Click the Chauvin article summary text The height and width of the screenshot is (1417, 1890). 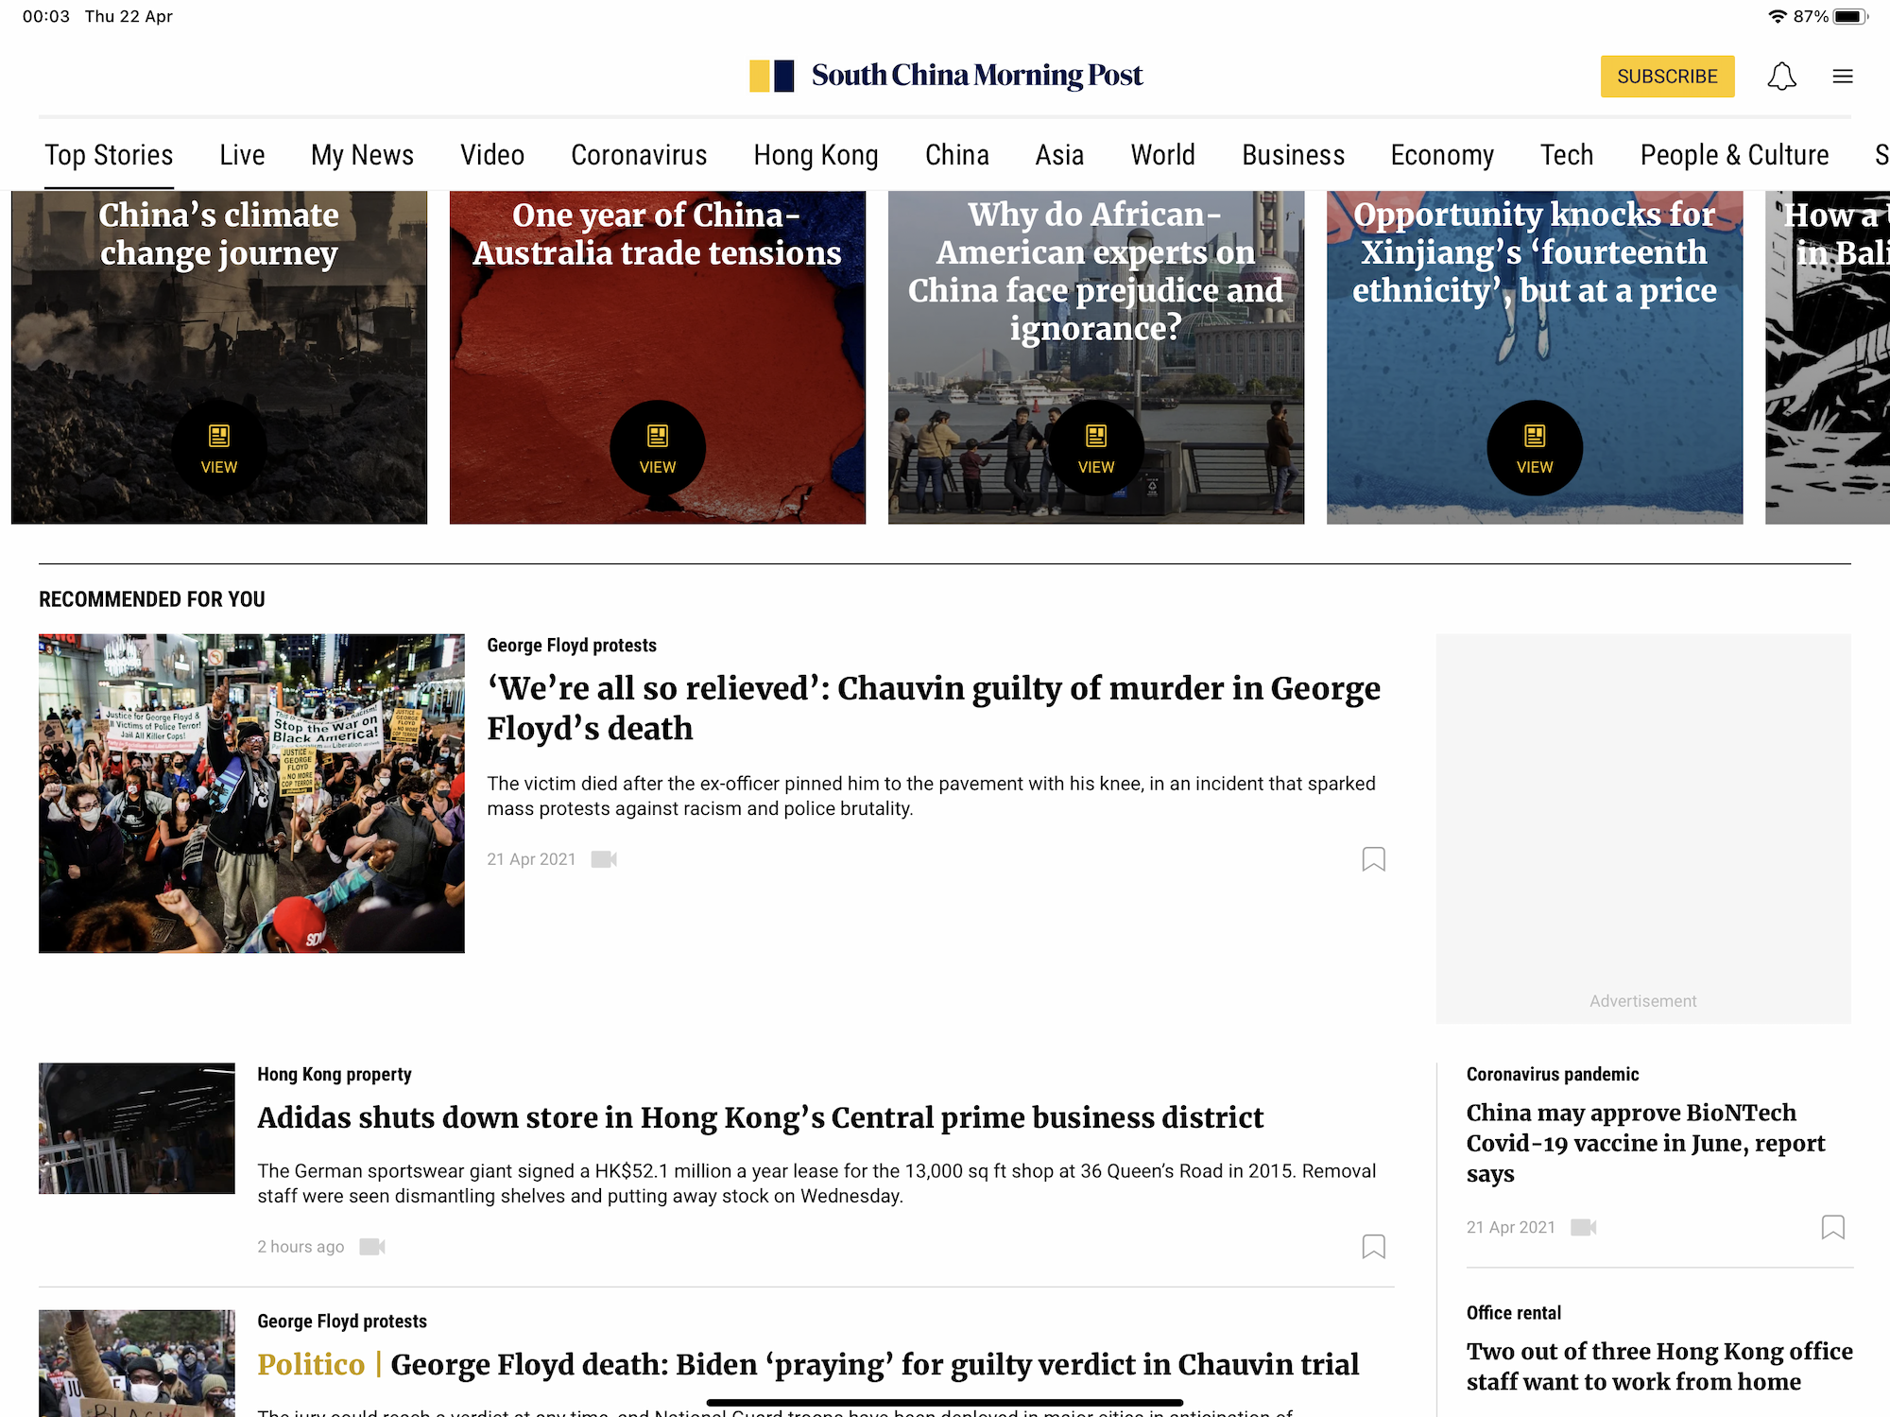[x=931, y=796]
